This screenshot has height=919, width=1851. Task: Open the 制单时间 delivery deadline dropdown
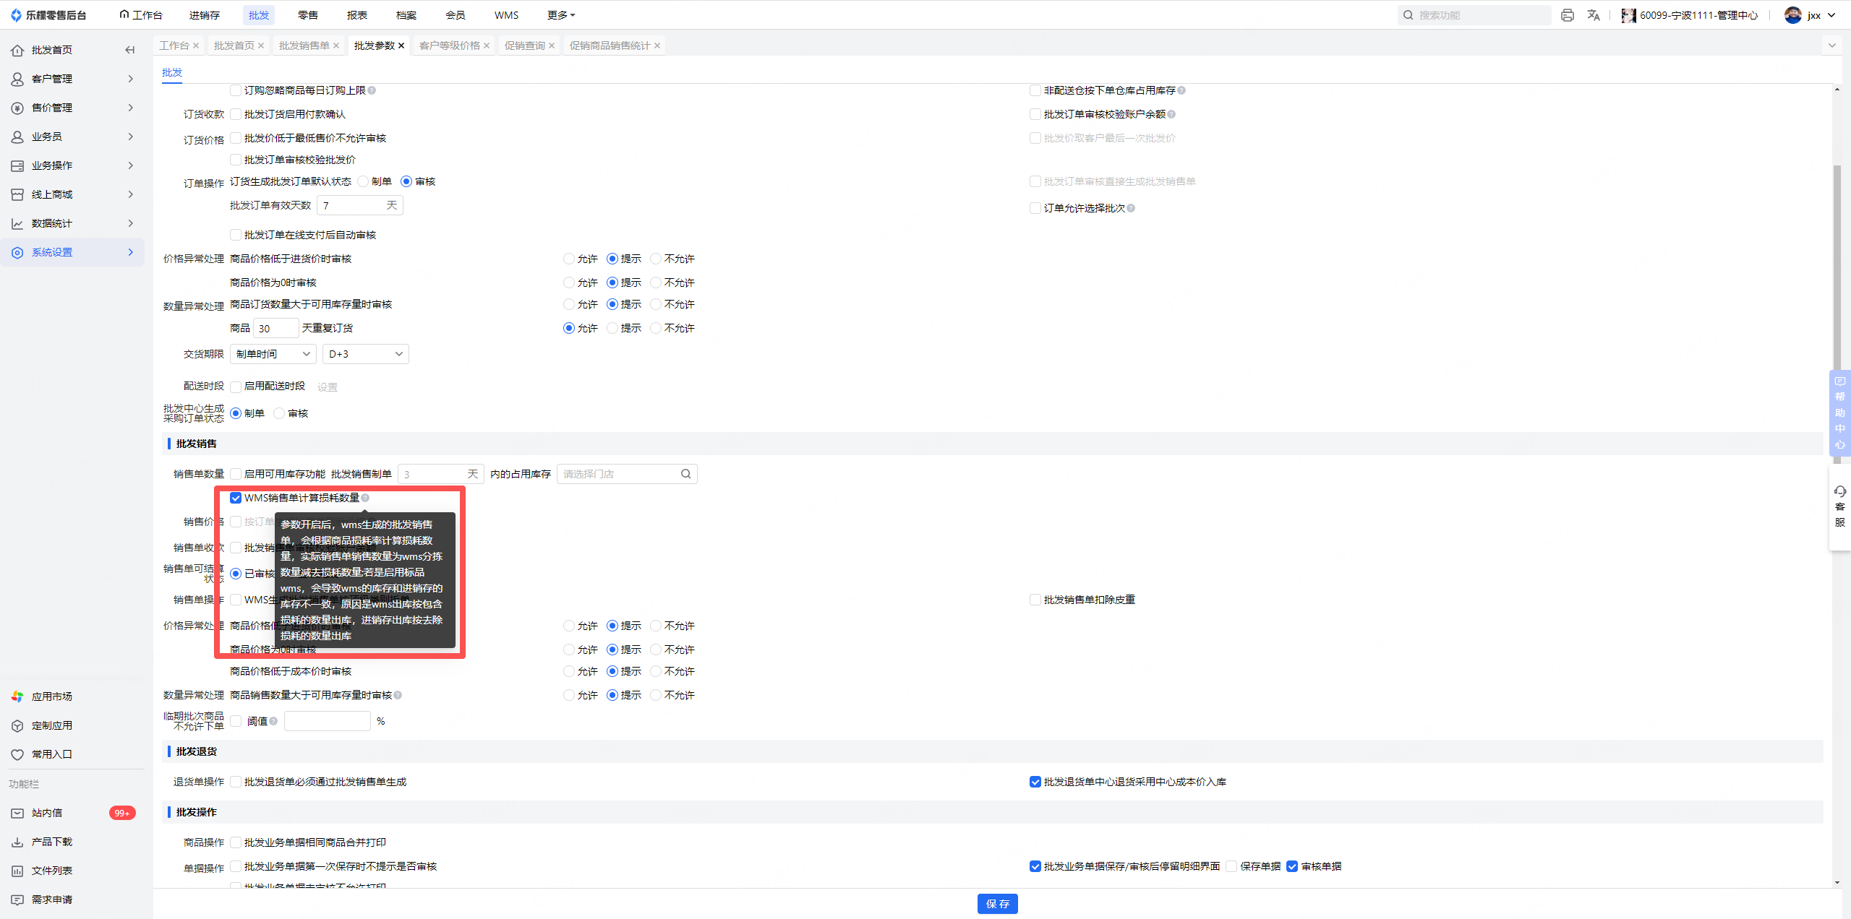[x=273, y=354]
